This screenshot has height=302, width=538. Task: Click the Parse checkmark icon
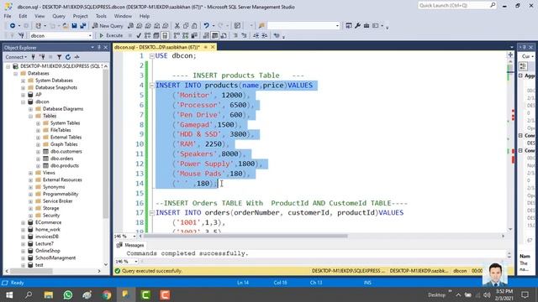point(139,35)
